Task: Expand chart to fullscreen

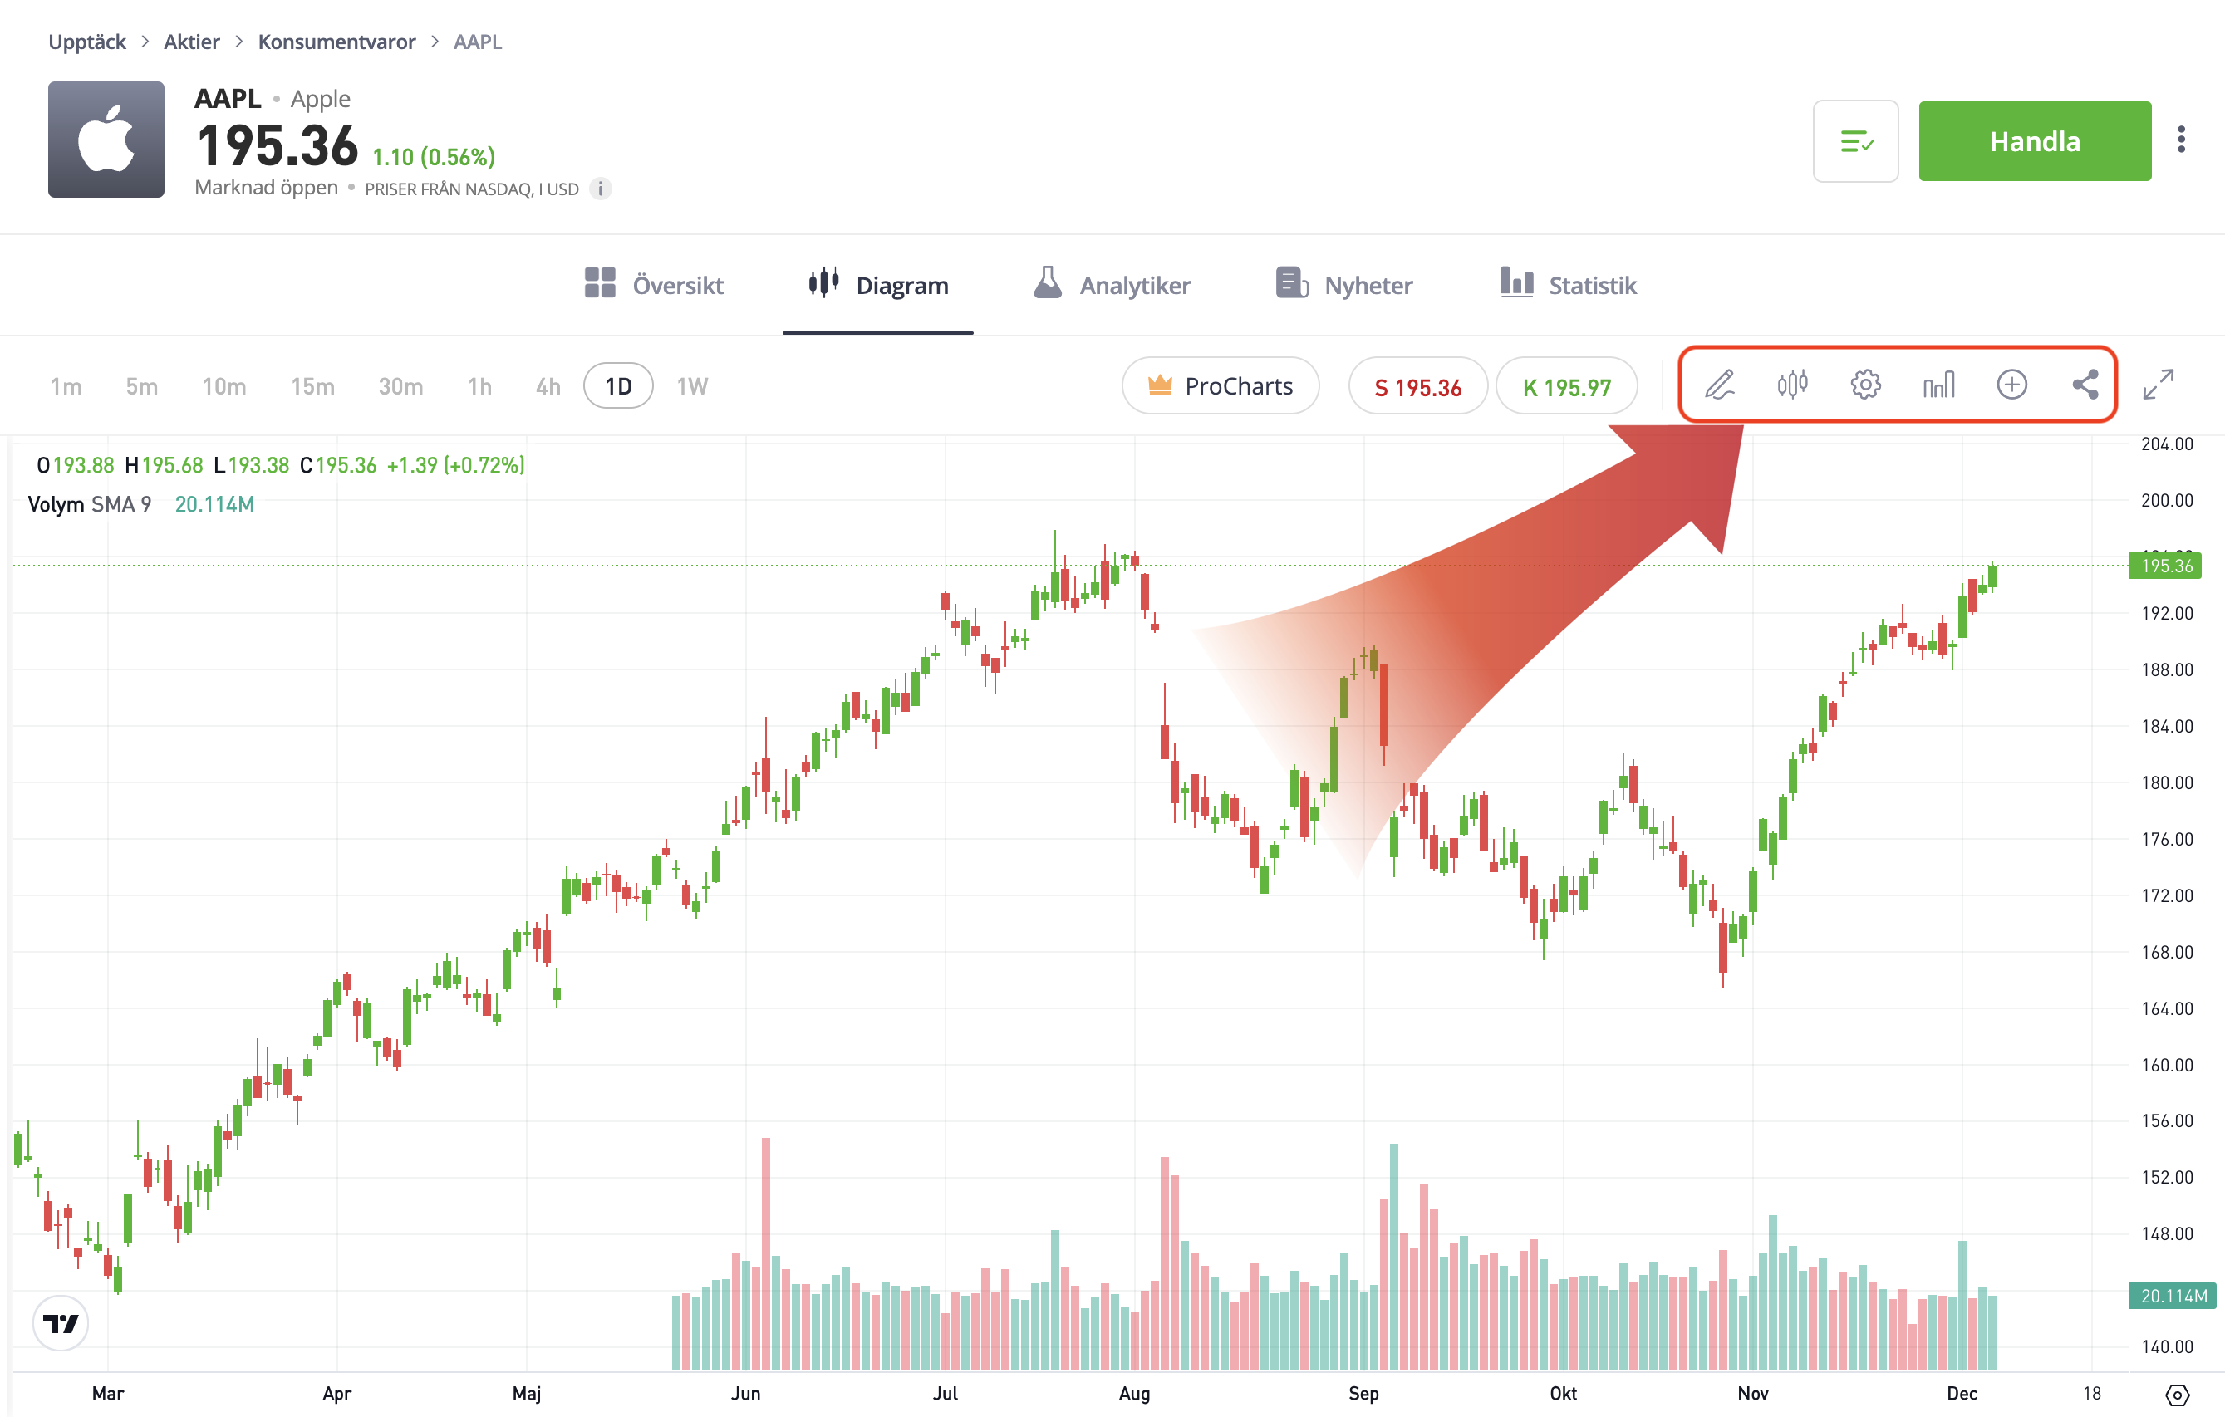Action: tap(2158, 385)
